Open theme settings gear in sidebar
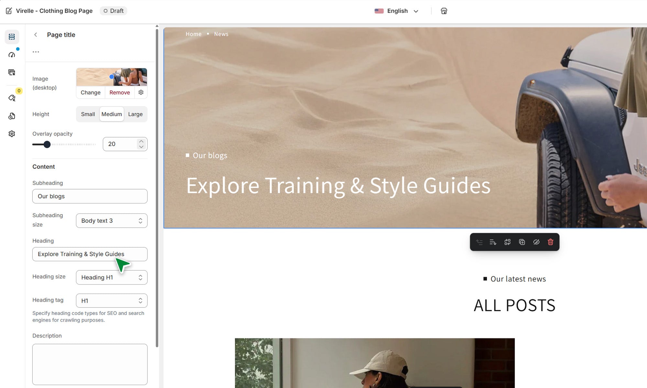The height and width of the screenshot is (388, 647). 12,134
